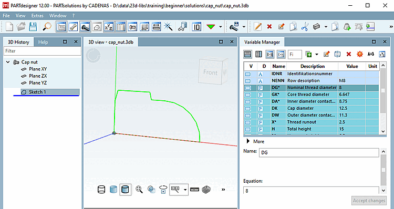394x209 pixels.
Task: Click the orange gear icon in Variable Manager
Action: pyautogui.click(x=359, y=54)
